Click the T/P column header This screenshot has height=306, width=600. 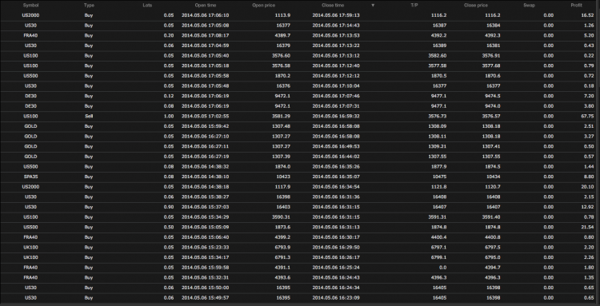[x=415, y=6]
